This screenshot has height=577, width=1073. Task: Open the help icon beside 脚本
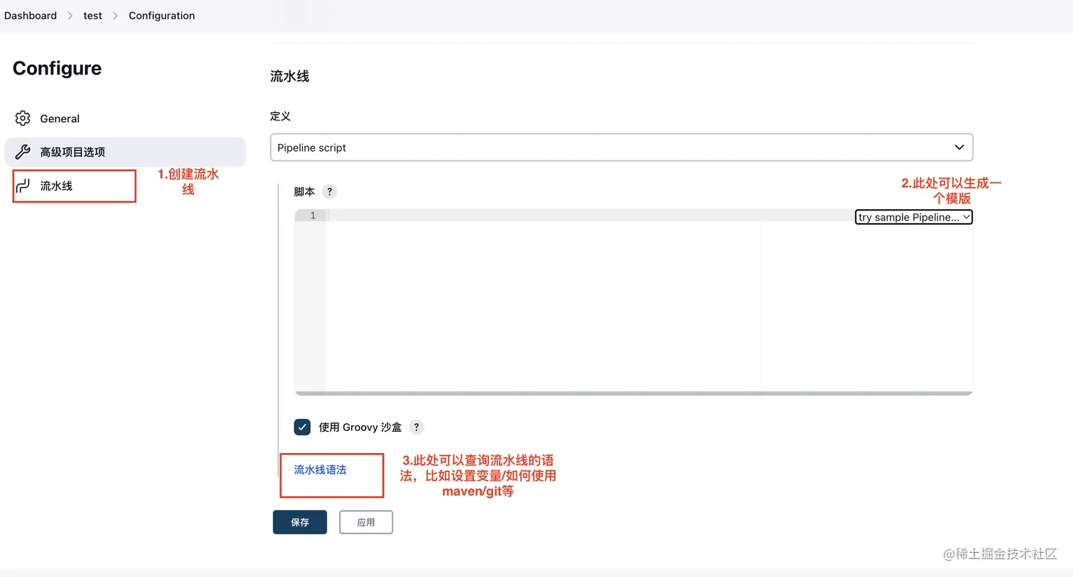click(x=329, y=191)
